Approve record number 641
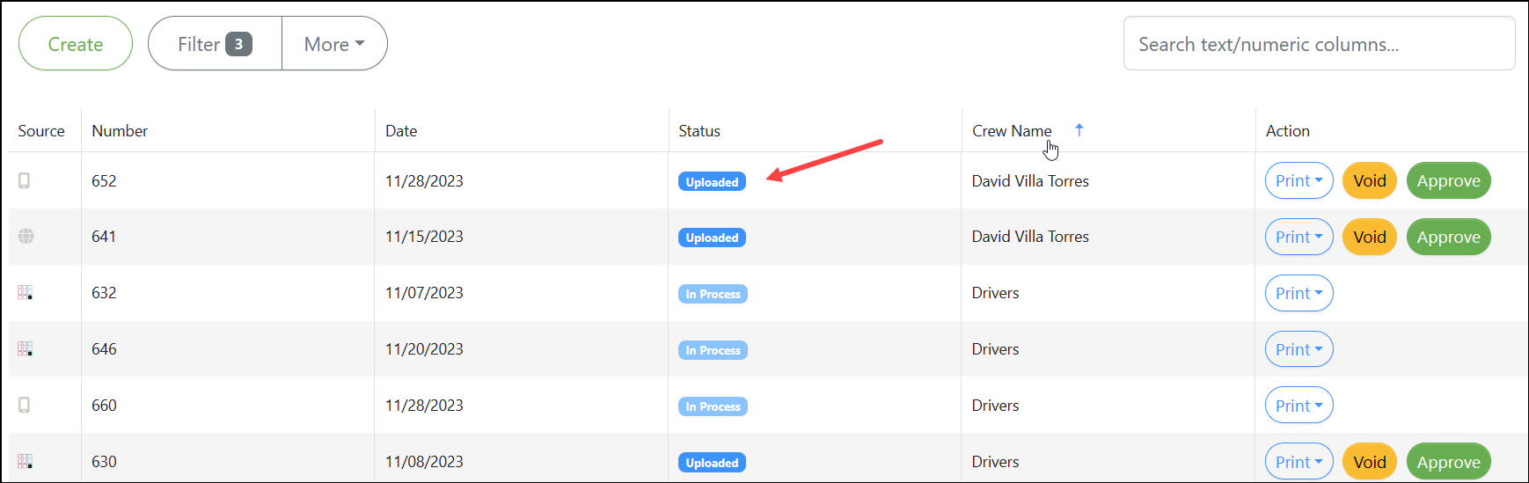 tap(1448, 237)
